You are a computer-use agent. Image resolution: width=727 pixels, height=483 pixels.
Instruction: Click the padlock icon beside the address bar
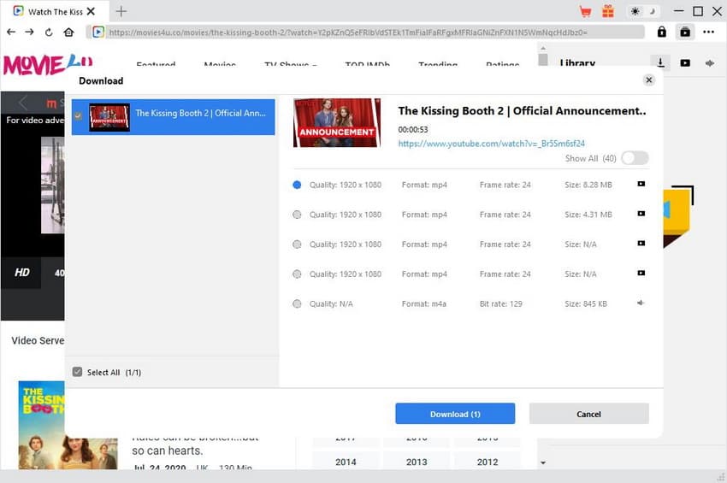pos(661,32)
